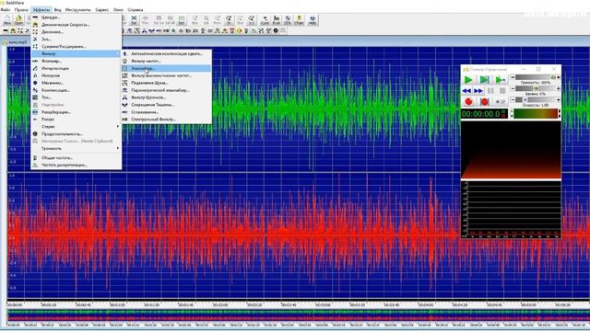This screenshot has height=331, width=590.
Task: Click the blue Rewind button
Action: 466,91
